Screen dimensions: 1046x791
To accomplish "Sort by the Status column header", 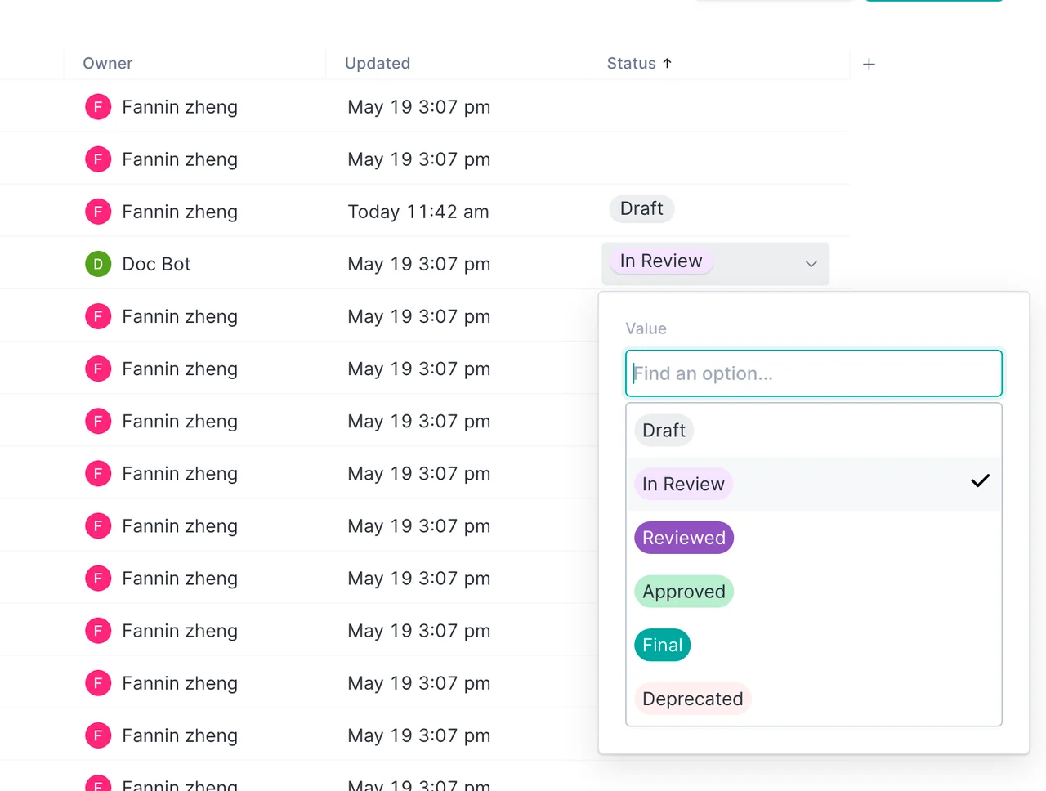I will [x=631, y=63].
